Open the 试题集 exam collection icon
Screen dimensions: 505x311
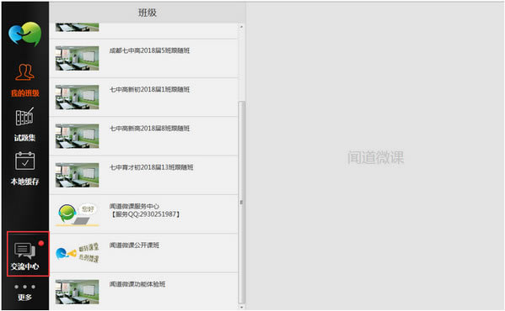click(x=24, y=125)
